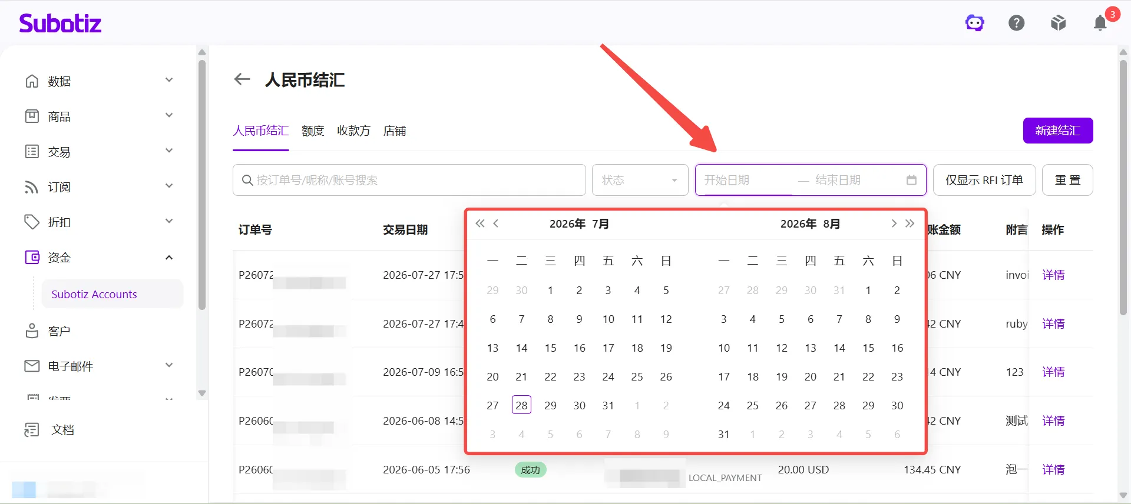Click the Subotiz logo
1131x504 pixels.
click(60, 24)
